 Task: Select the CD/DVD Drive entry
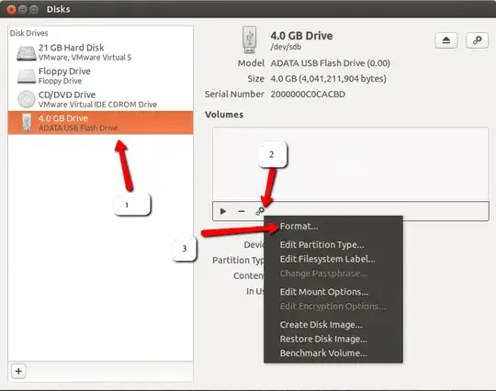point(100,99)
